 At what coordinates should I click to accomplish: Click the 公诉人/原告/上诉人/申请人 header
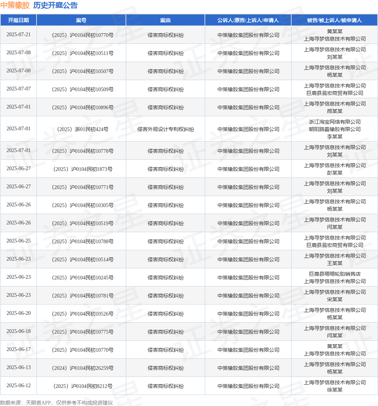[248, 20]
